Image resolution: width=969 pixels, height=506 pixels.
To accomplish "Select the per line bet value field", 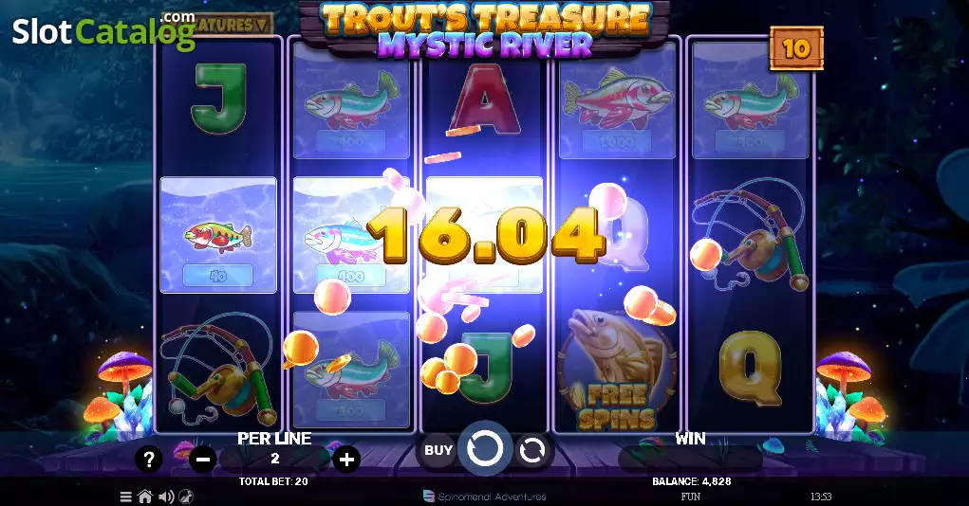I will click(x=275, y=460).
